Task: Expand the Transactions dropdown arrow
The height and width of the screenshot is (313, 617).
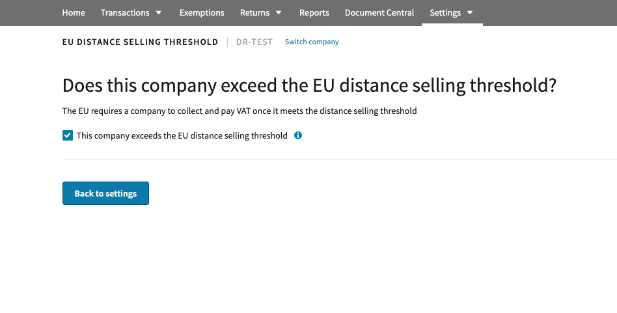Action: (159, 13)
